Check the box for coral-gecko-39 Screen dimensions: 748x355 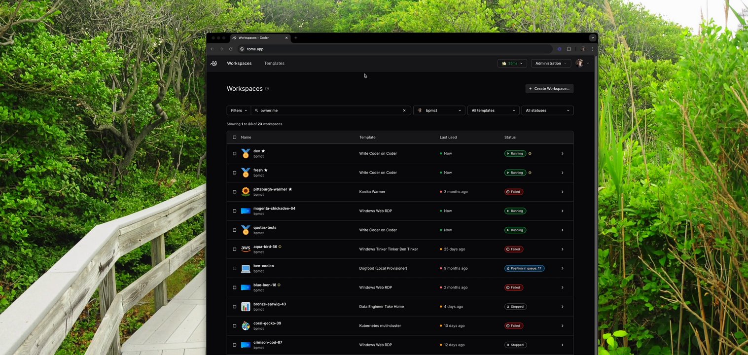click(234, 326)
